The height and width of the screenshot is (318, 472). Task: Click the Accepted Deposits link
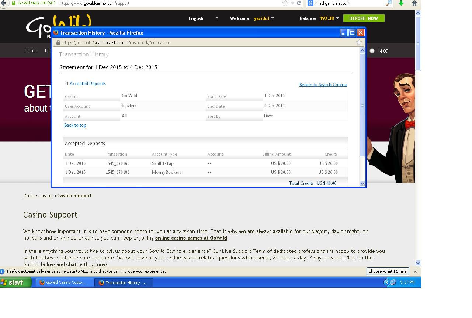pos(88,84)
